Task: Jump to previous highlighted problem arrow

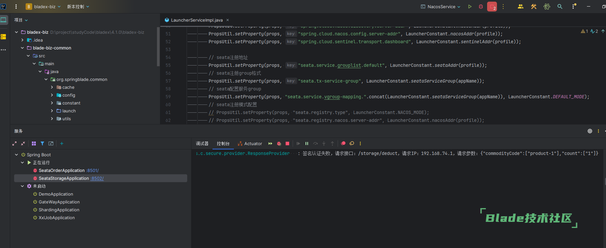Action: coord(603,31)
